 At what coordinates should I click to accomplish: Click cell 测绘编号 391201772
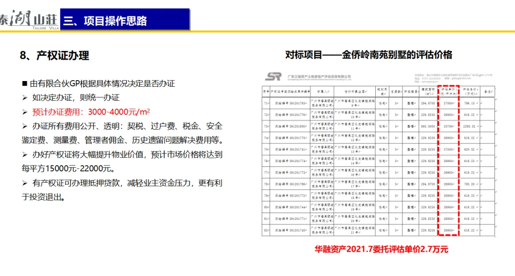[x=290, y=195]
